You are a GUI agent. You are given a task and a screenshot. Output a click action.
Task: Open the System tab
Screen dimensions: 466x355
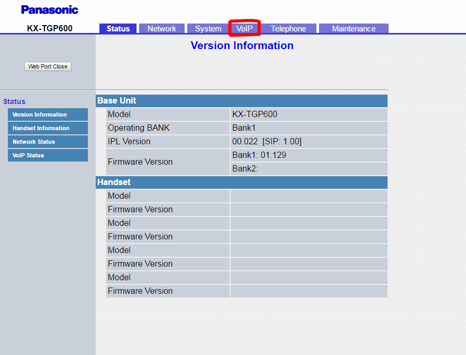tap(208, 29)
